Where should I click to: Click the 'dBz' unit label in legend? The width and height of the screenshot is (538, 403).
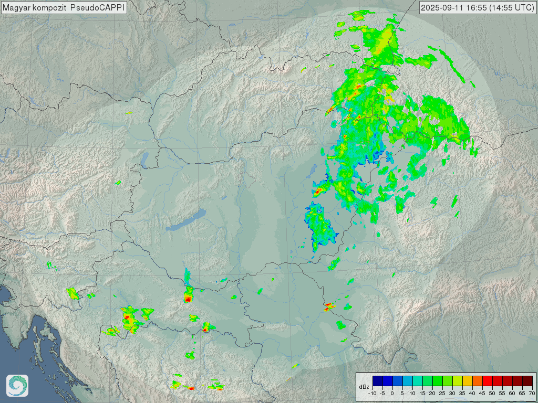click(364, 387)
